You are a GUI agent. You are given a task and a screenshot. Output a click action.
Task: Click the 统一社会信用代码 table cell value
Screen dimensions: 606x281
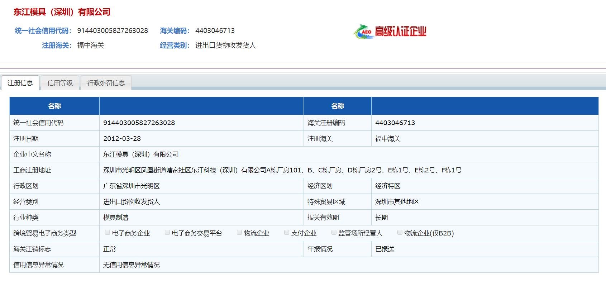(139, 123)
